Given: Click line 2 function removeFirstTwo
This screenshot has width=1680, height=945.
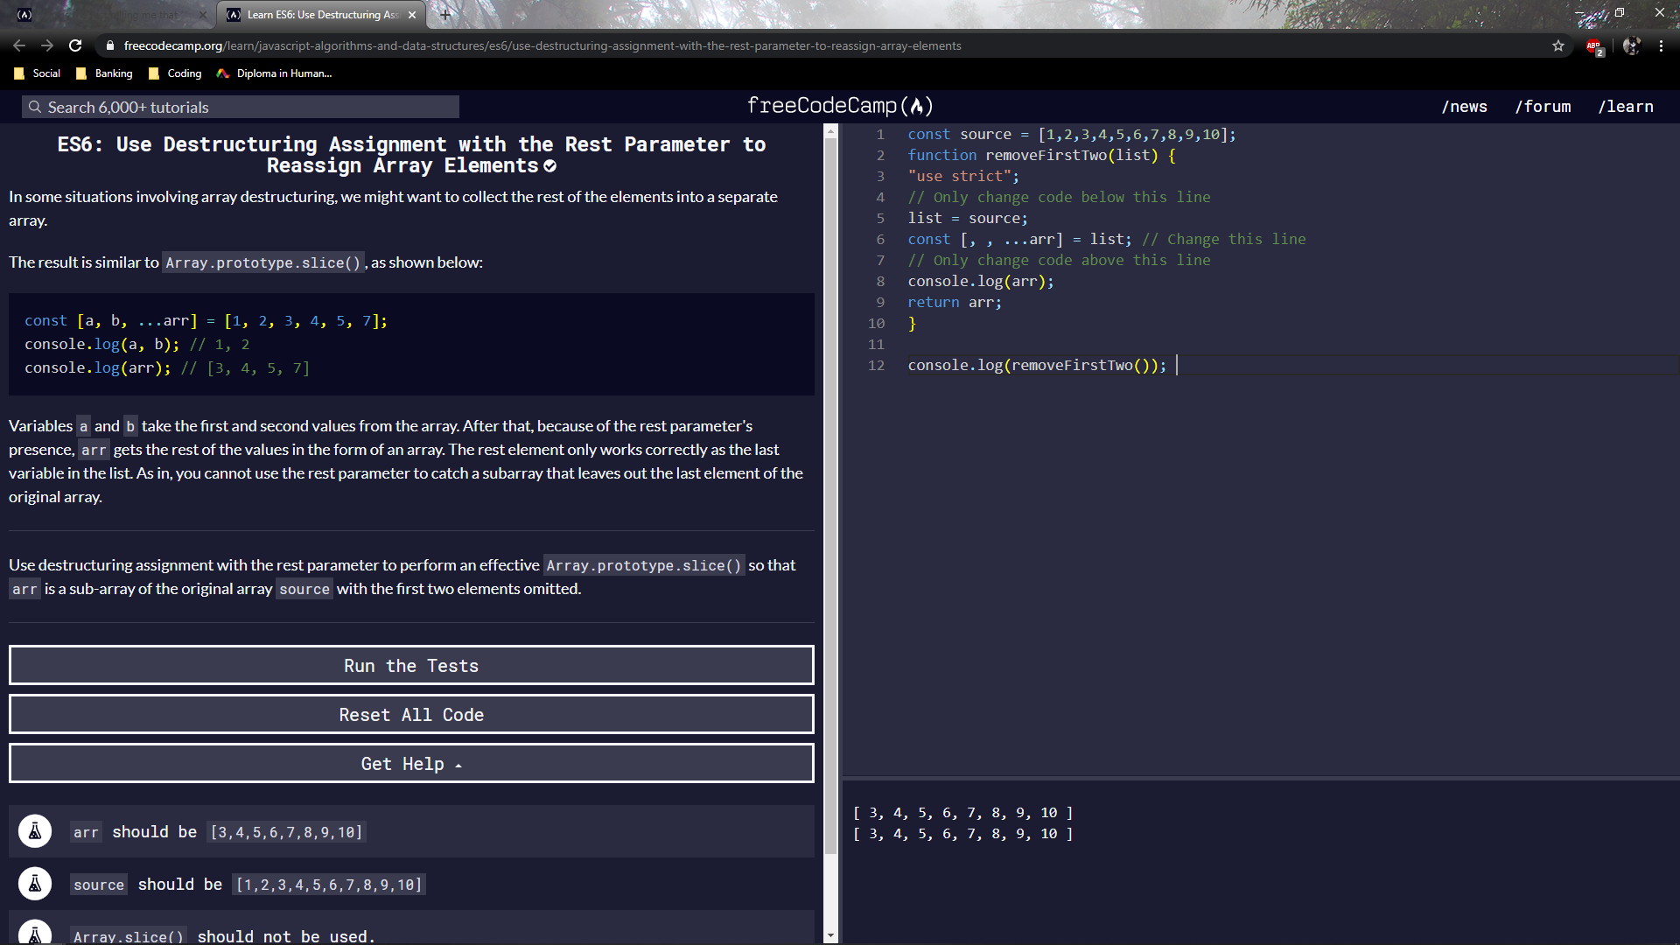Looking at the screenshot, I should click(x=1041, y=155).
